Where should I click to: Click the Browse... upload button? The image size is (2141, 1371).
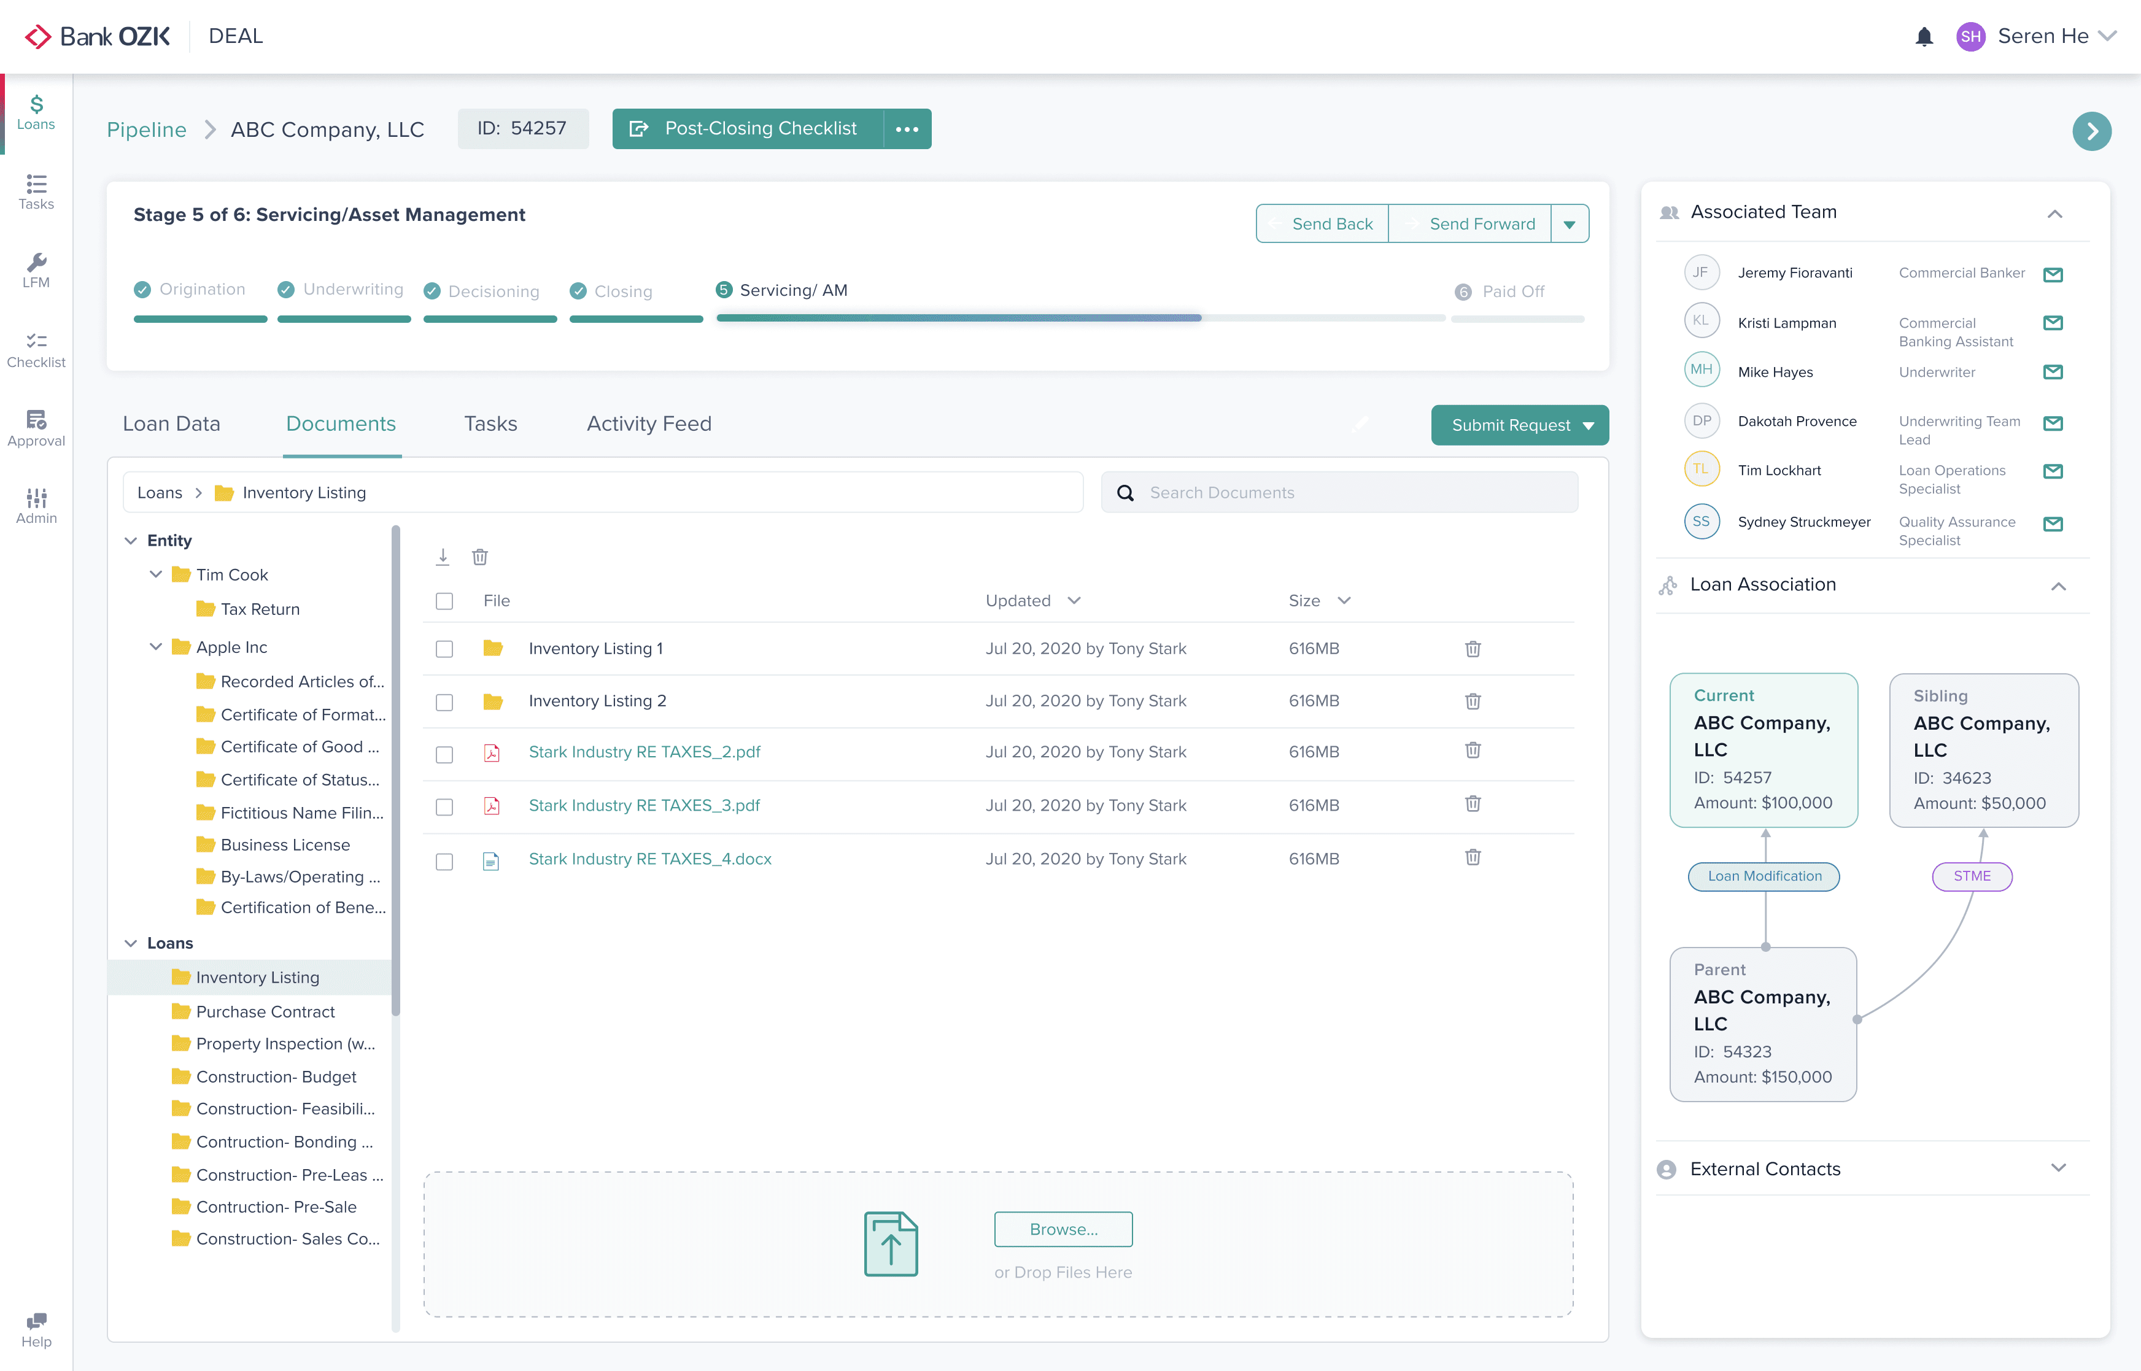1063,1229
